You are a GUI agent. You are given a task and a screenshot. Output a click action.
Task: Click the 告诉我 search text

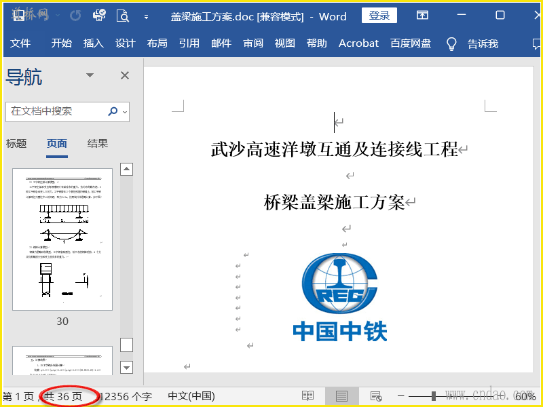click(483, 44)
